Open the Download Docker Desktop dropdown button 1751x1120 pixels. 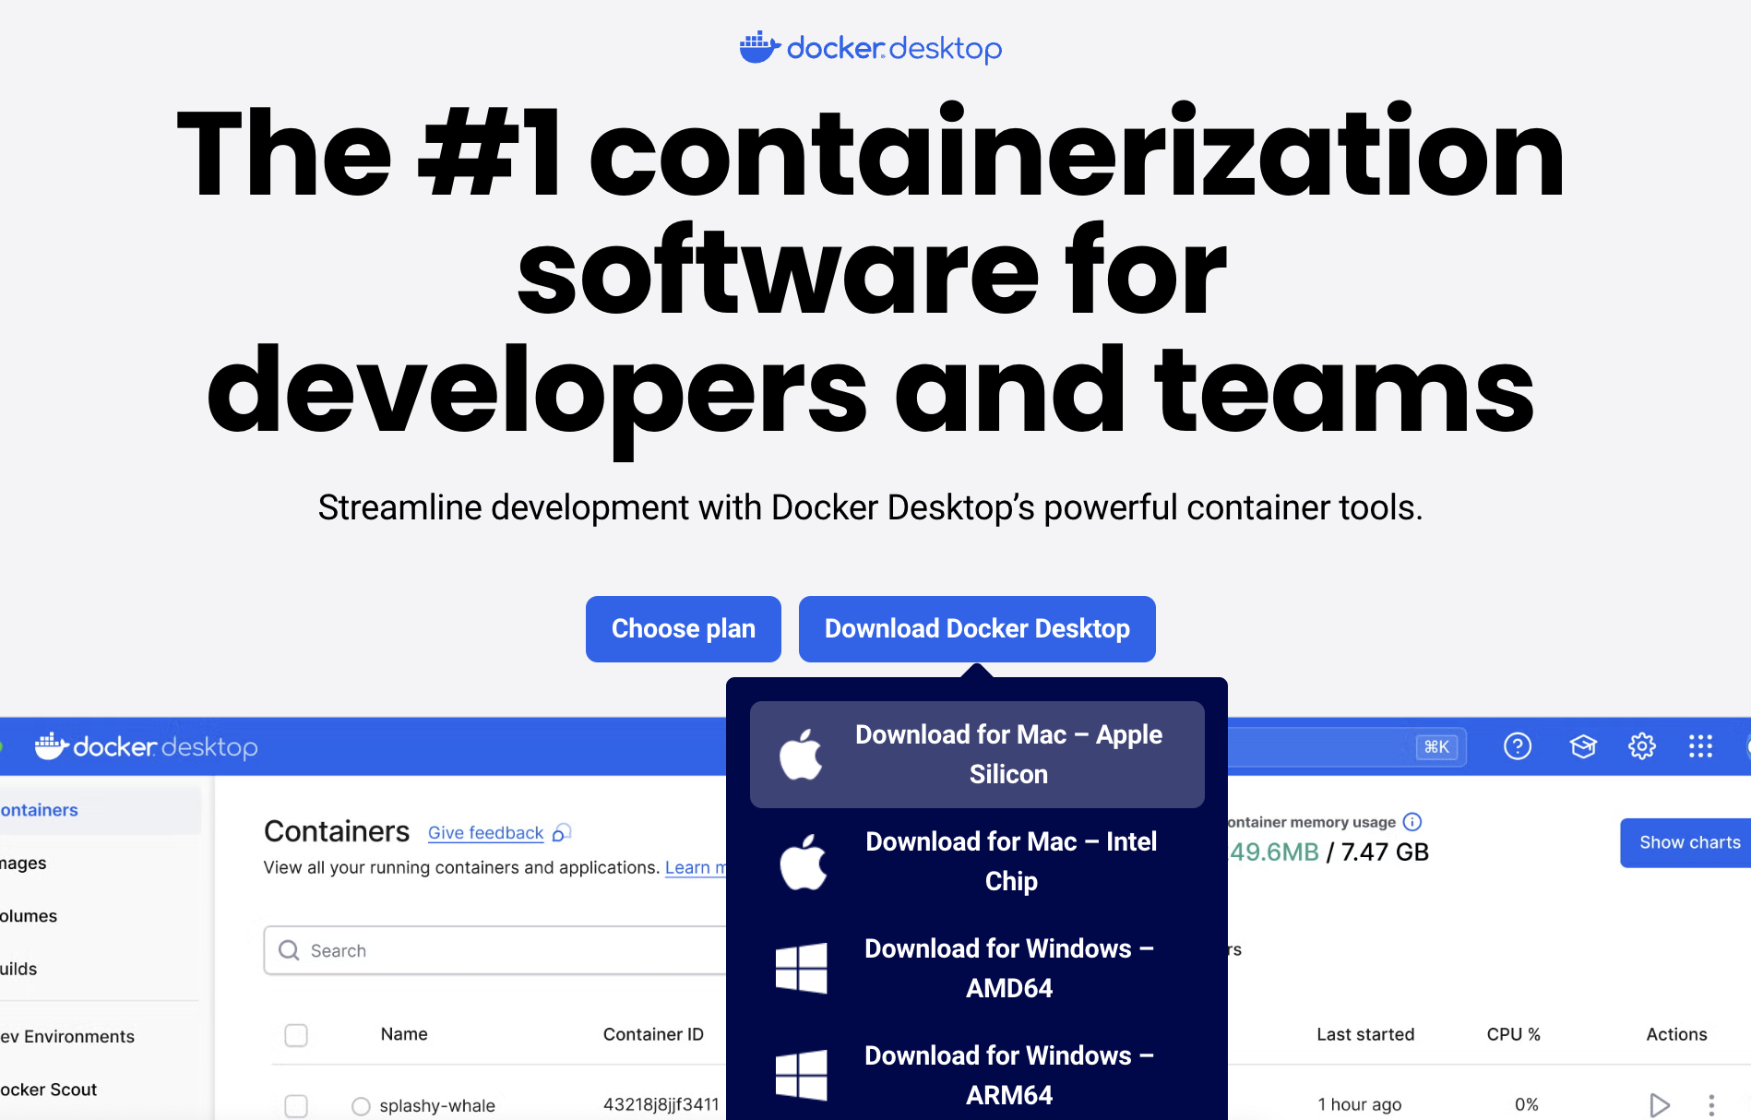pyautogui.click(x=977, y=629)
